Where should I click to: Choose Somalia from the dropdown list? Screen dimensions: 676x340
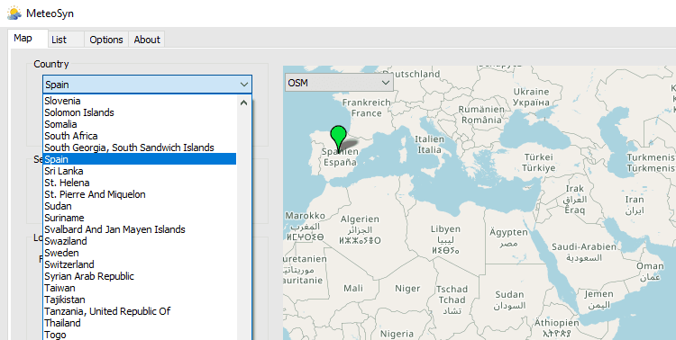click(x=140, y=124)
